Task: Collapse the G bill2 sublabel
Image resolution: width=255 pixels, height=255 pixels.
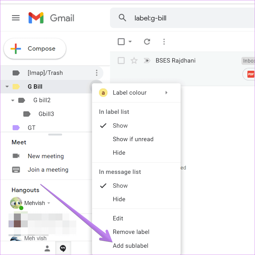Action: tap(13, 101)
